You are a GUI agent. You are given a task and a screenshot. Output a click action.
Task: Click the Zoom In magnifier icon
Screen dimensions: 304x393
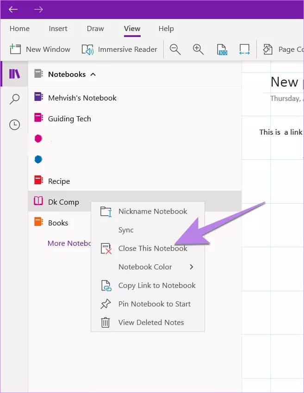198,49
